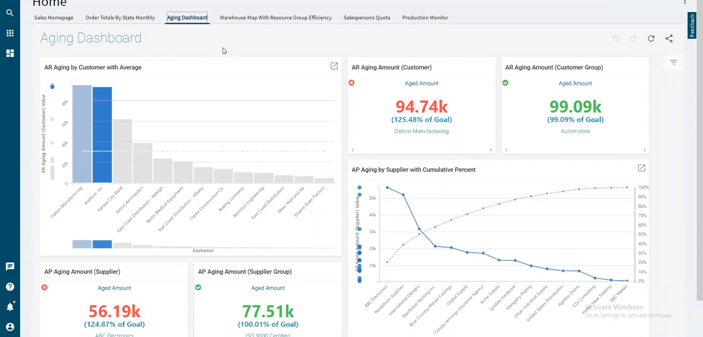This screenshot has height=337, width=703.
Task: Click AR Aging by Customer with Average title
Action: coord(93,68)
